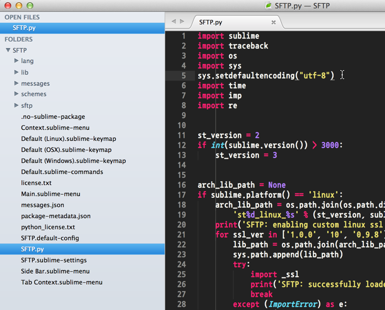Click "sys.path.append(lib_path)" on line 23
Viewport: 385px width, 310px height.
(288, 255)
